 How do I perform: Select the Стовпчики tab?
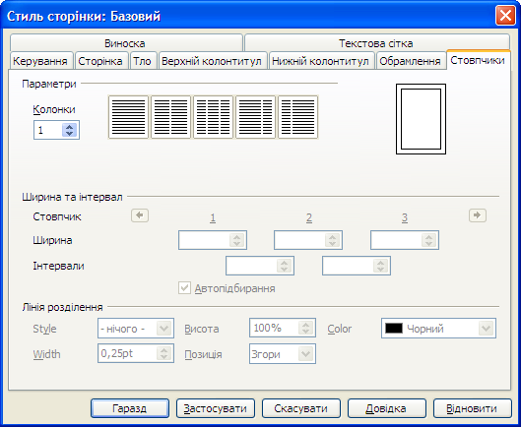(478, 60)
